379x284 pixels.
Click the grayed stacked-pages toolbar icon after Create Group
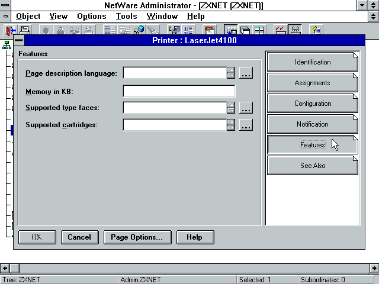[89, 30]
